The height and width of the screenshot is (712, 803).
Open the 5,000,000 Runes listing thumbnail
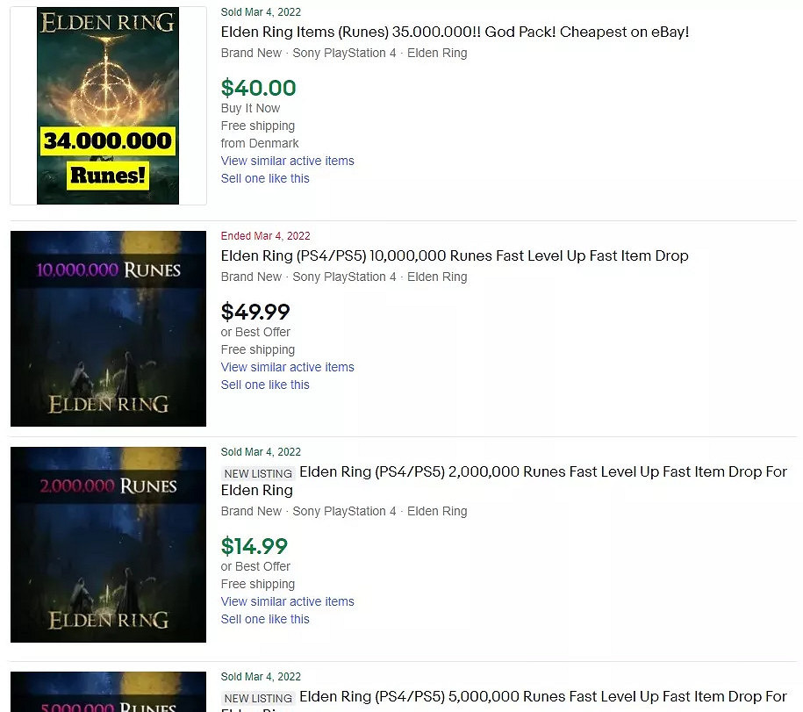click(x=108, y=692)
